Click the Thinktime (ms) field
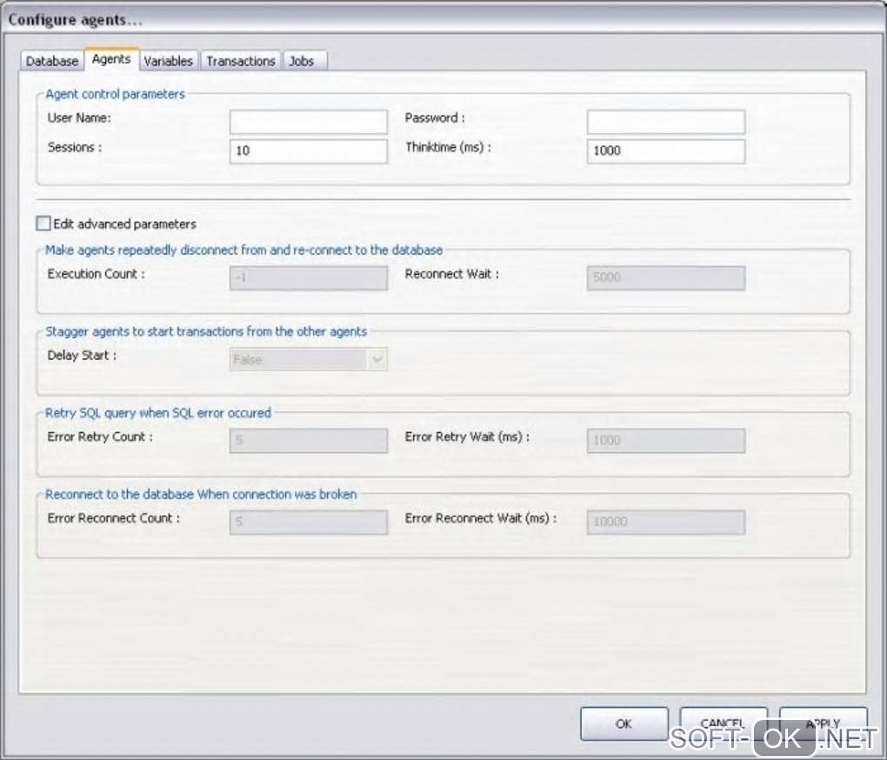 [x=666, y=151]
